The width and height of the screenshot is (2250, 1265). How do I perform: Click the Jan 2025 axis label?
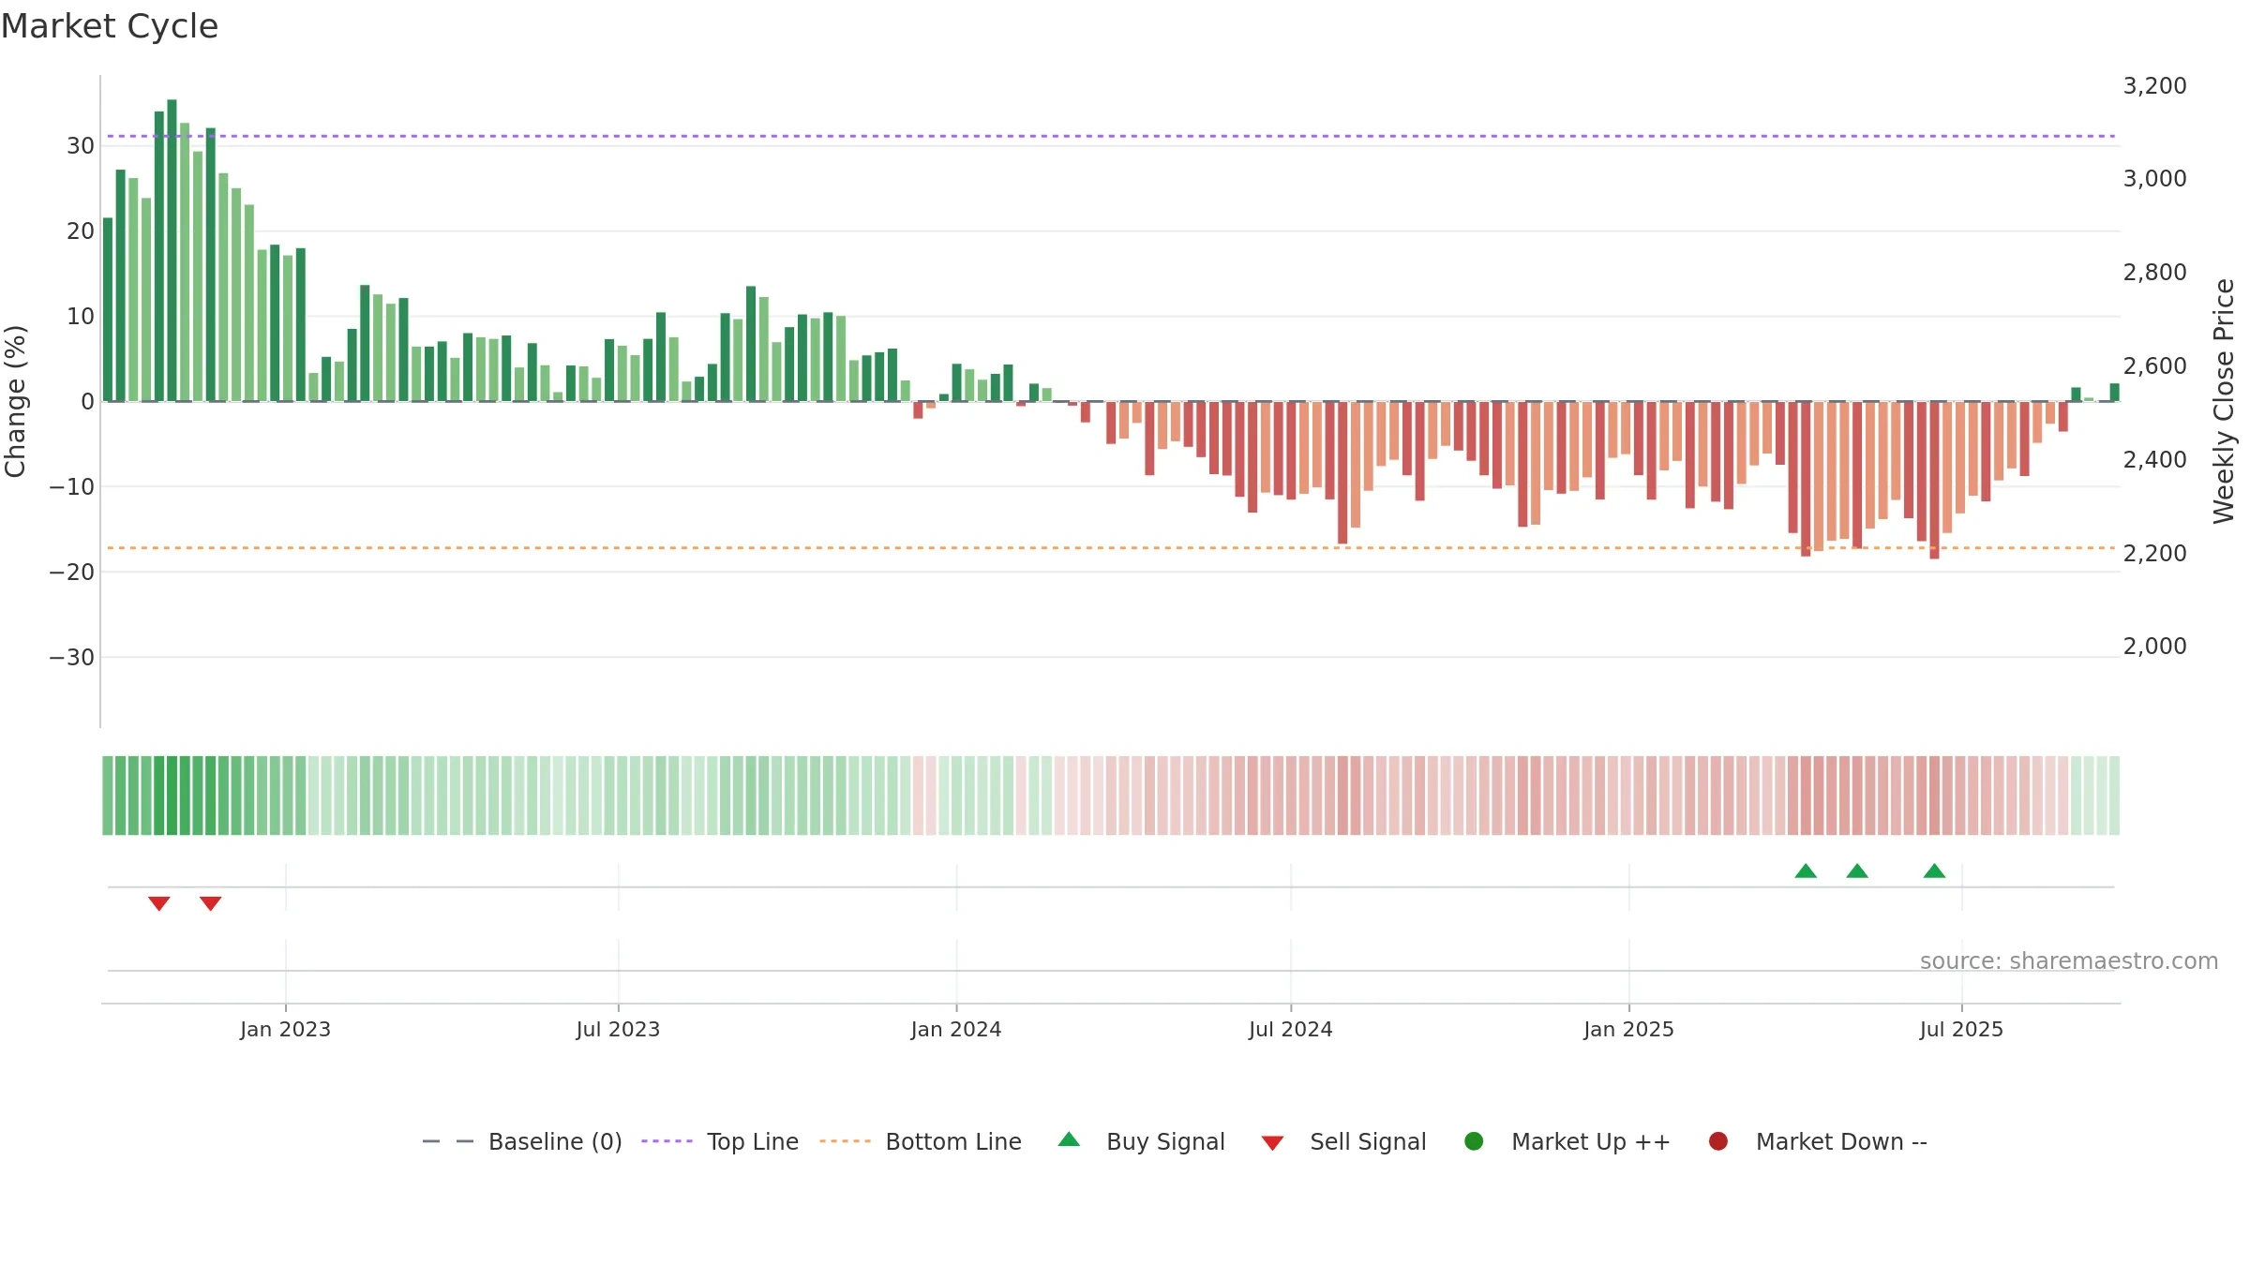click(1628, 1029)
